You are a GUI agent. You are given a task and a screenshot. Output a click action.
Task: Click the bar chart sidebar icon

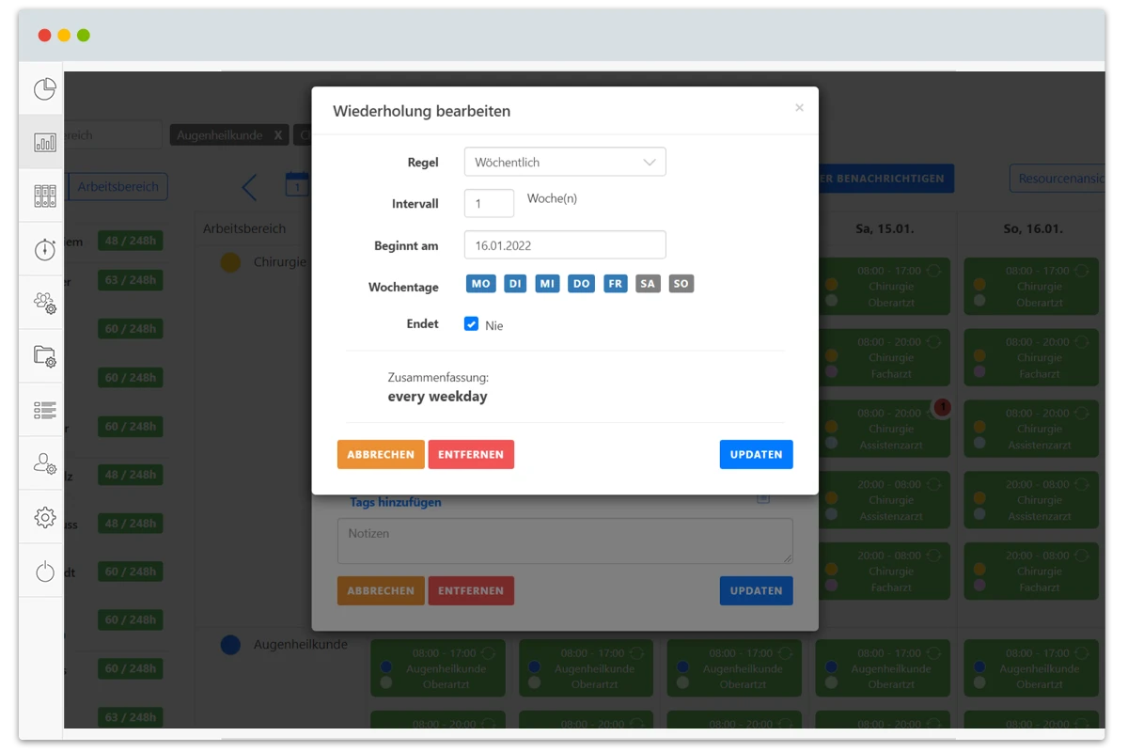click(44, 142)
